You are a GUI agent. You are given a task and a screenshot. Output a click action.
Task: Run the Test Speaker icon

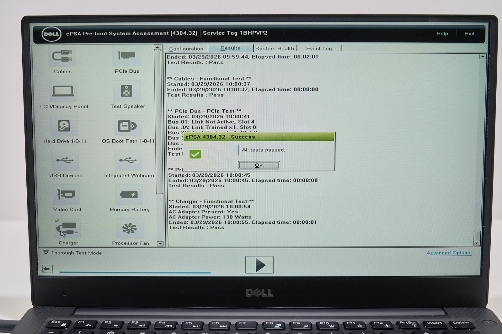[x=127, y=91]
